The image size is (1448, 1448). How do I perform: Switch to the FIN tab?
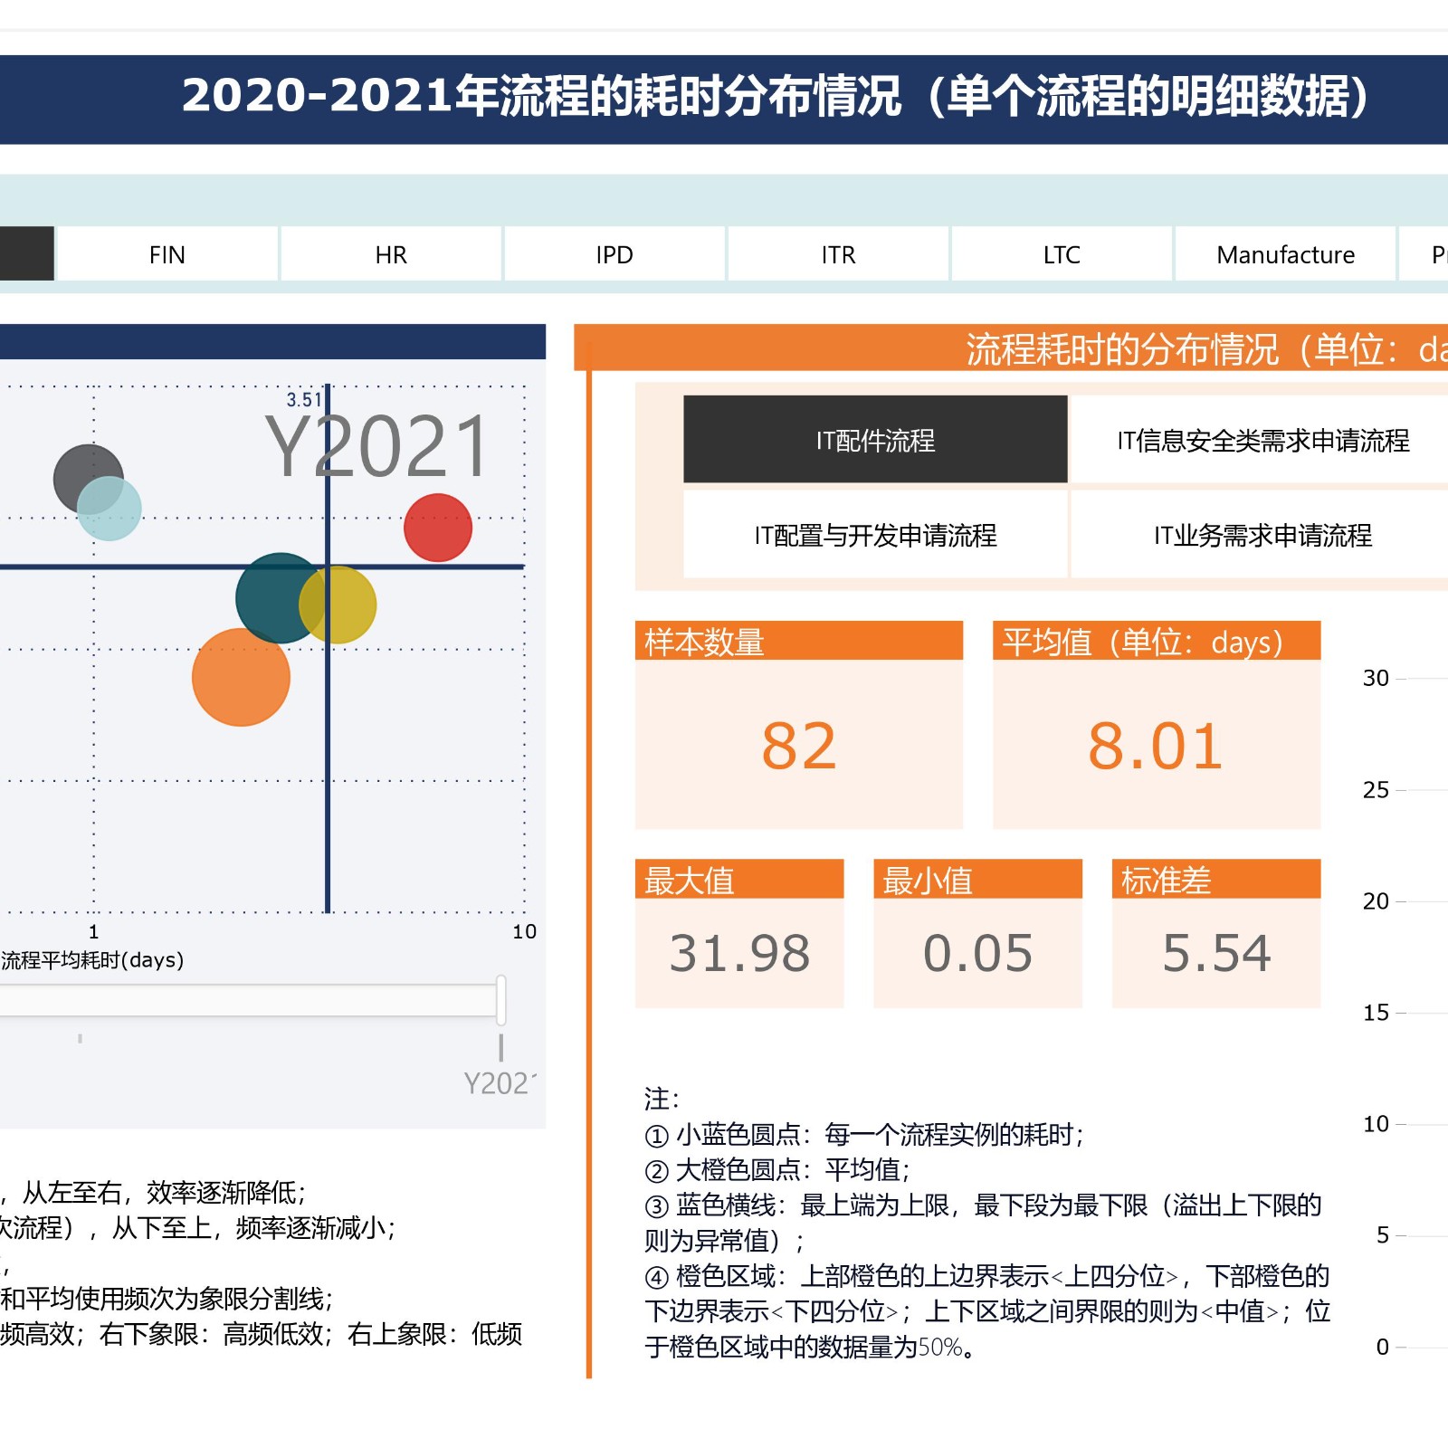[x=167, y=255]
